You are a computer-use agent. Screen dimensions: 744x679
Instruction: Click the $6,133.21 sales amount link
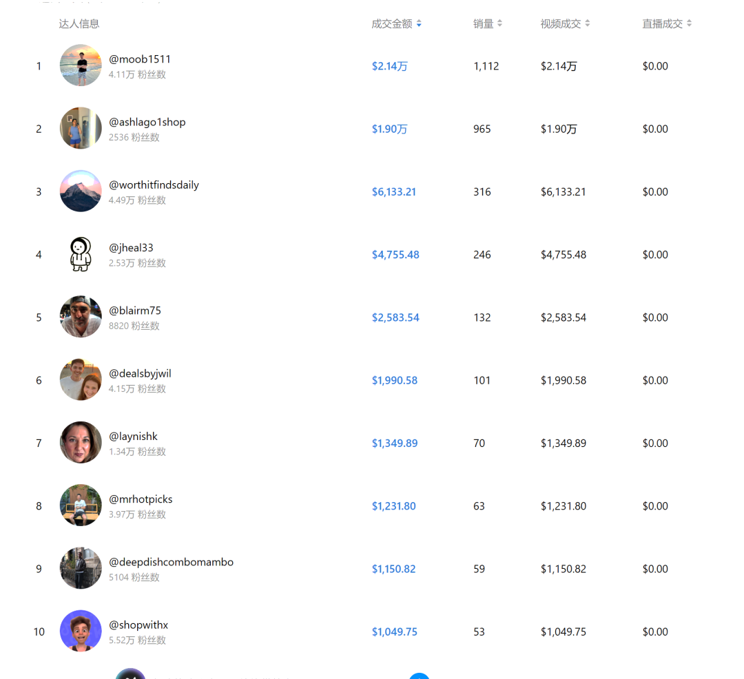point(394,192)
